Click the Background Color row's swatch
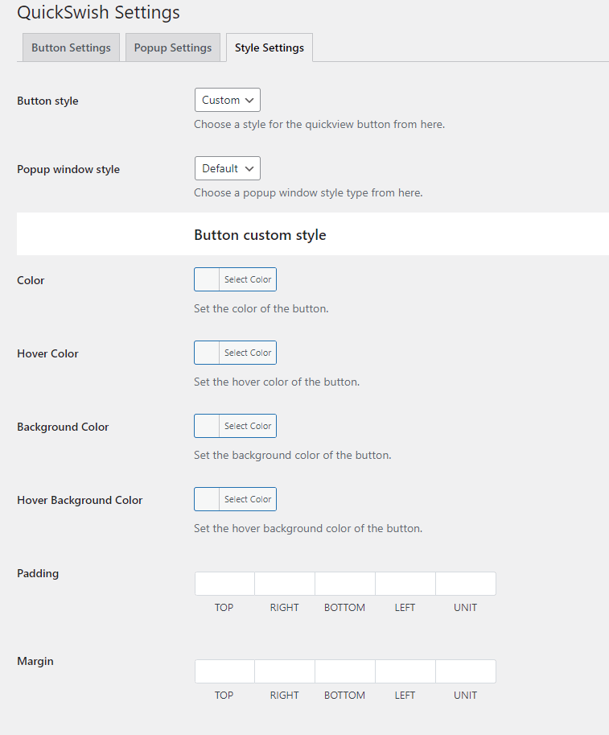This screenshot has width=609, height=735. point(207,426)
